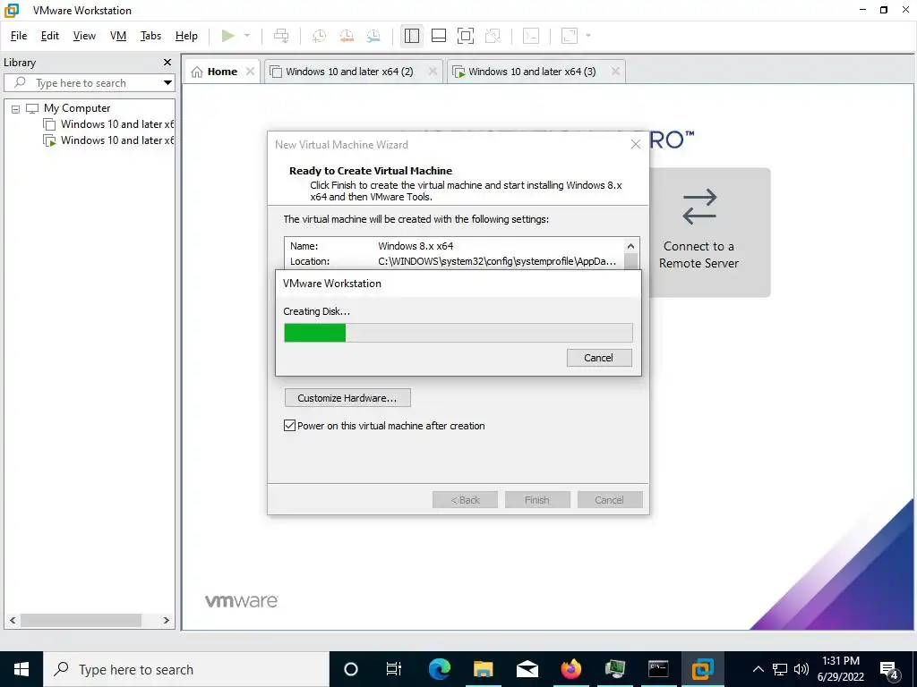Close the Windows 10 x64 (3) tab
Image resolution: width=917 pixels, height=687 pixels.
[615, 72]
